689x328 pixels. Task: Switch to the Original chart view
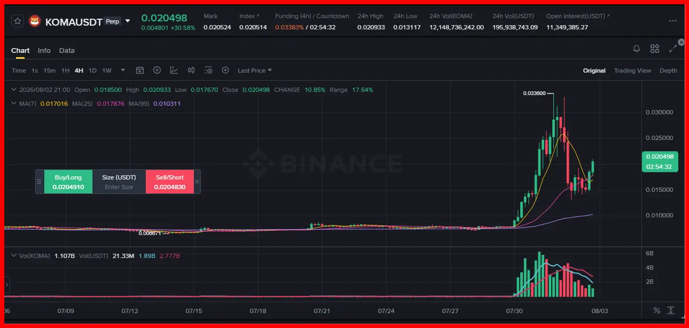point(594,71)
